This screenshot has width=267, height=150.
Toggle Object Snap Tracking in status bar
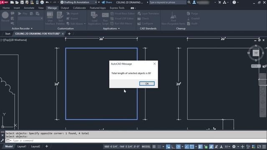(187, 146)
